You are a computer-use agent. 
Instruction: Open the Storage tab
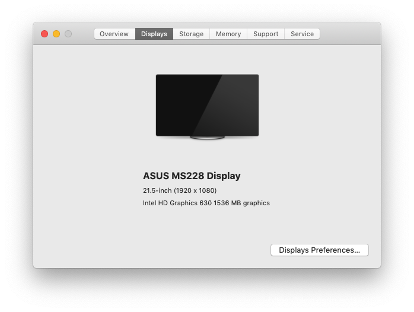pyautogui.click(x=192, y=34)
